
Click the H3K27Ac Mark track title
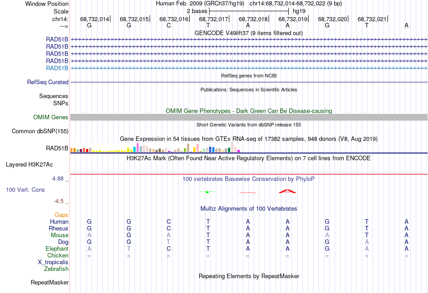[x=248, y=158]
